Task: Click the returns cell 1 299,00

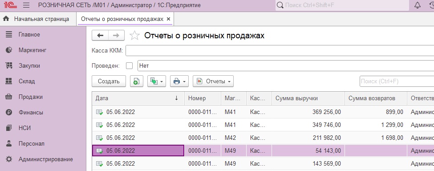Action: [x=376, y=125]
